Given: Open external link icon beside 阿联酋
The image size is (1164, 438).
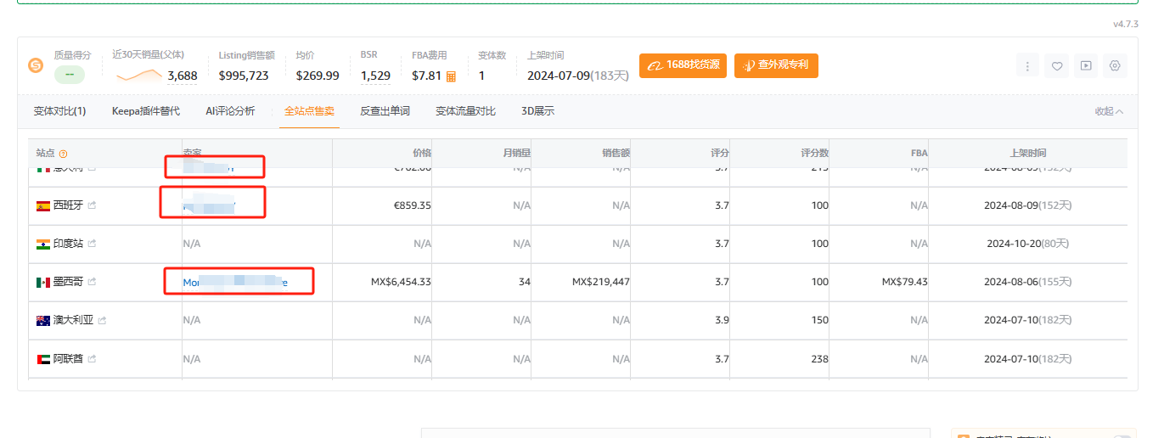Looking at the screenshot, I should pos(92,359).
